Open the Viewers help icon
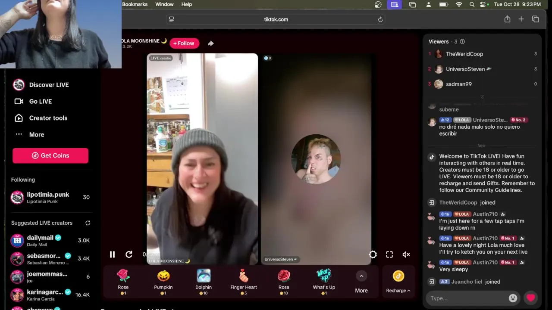This screenshot has height=310, width=552. (462, 42)
